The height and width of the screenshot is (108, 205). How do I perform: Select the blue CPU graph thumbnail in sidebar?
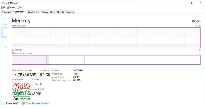tap(5, 22)
